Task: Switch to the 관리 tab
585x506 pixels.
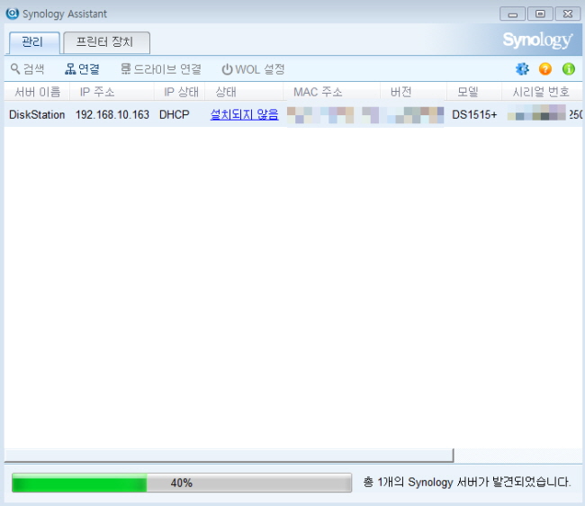Action: [34, 42]
